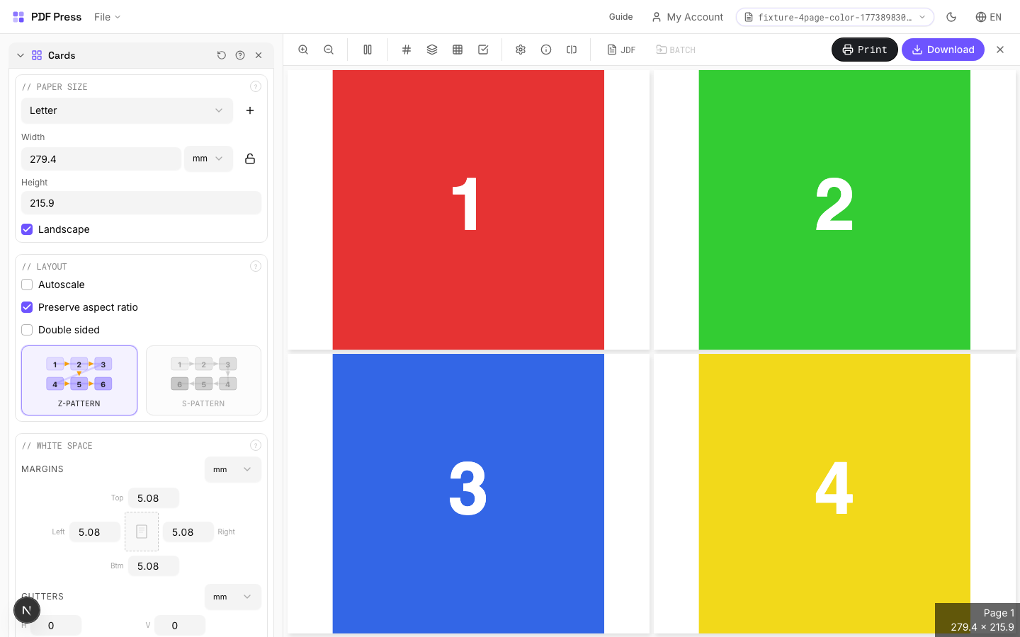Select the S-Pattern layout swatch
The height and width of the screenshot is (637, 1020).
[x=203, y=380]
